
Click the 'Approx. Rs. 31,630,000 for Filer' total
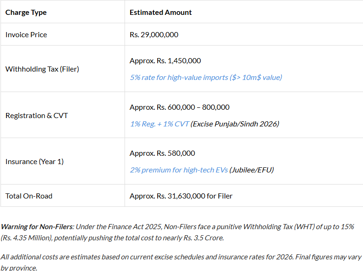[181, 196]
